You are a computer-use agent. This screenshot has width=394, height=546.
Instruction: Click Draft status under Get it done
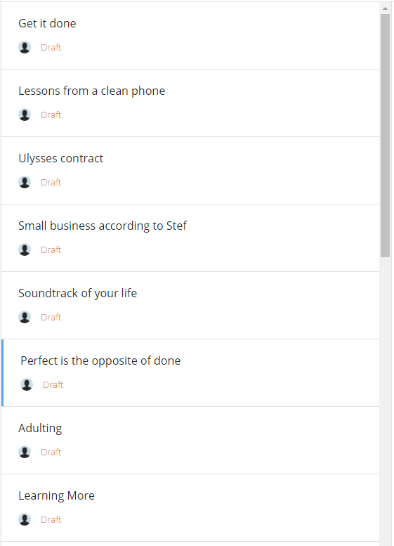[51, 47]
